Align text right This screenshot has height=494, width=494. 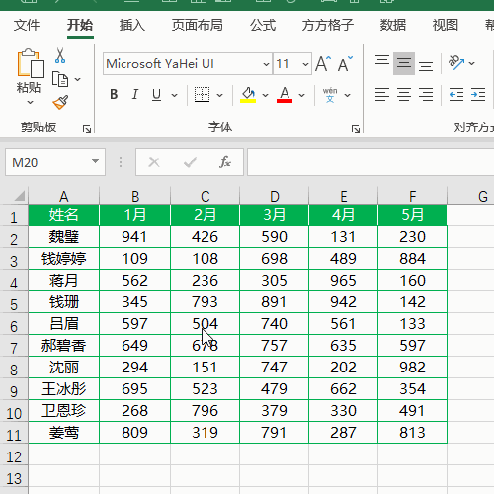tap(426, 95)
